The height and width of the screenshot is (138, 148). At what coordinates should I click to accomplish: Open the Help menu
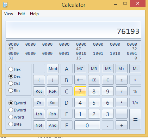pyautogui.click(x=34, y=14)
